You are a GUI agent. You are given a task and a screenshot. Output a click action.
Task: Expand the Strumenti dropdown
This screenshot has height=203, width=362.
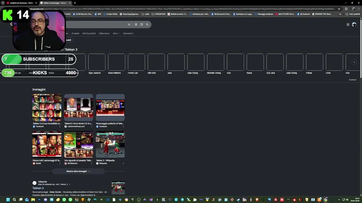(129, 33)
